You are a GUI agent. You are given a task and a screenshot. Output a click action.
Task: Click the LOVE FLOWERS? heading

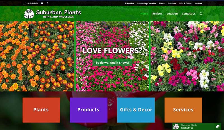(x=112, y=50)
